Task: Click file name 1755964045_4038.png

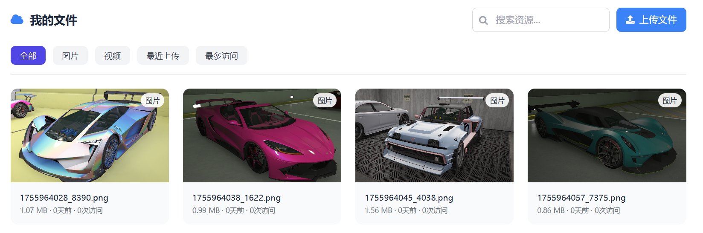Action: pos(409,198)
